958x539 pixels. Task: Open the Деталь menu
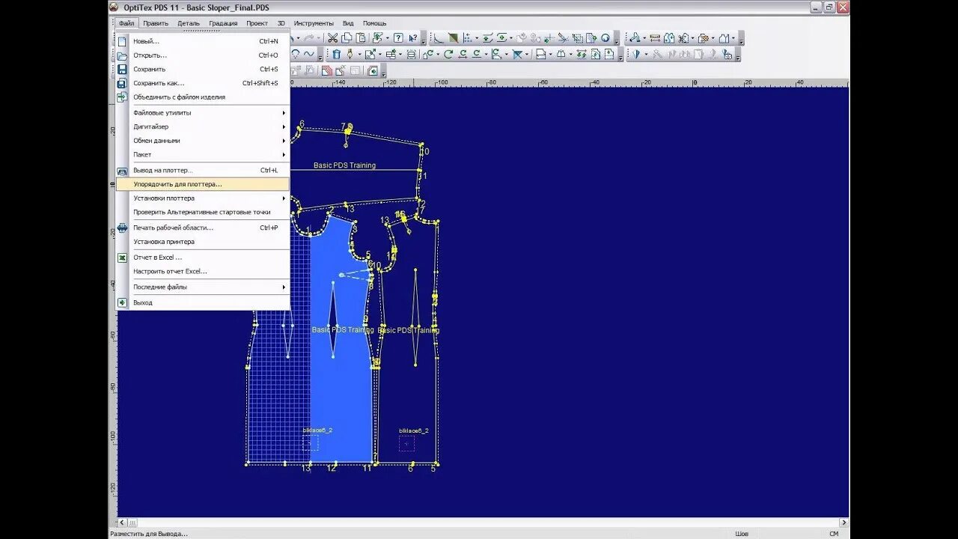tap(189, 23)
